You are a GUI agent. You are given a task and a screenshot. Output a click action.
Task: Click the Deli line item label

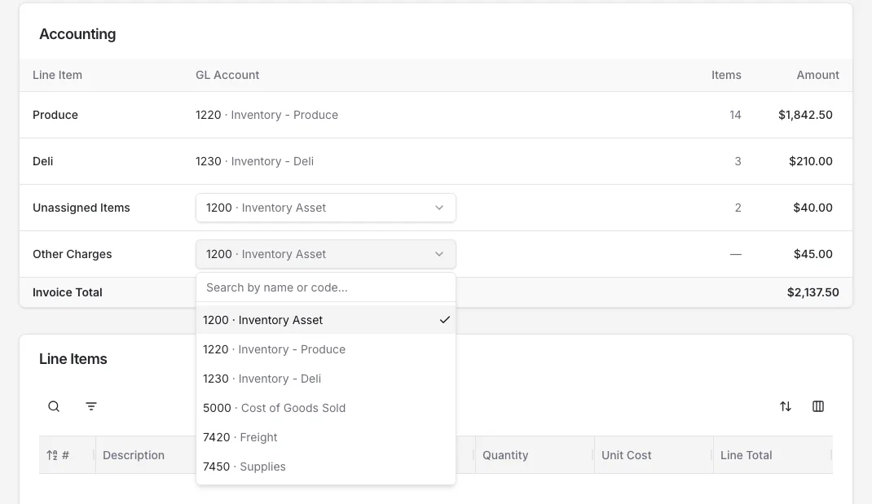[43, 161]
